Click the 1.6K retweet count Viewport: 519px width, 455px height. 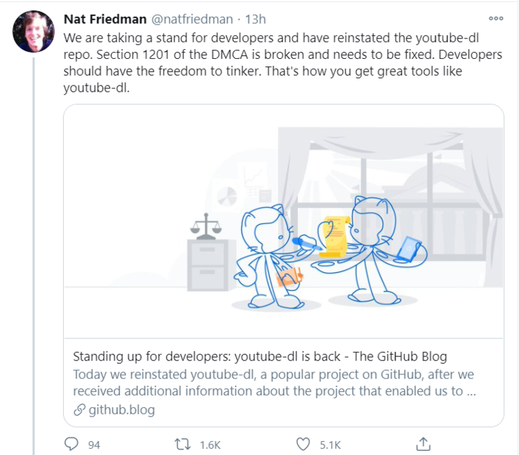pos(210,444)
